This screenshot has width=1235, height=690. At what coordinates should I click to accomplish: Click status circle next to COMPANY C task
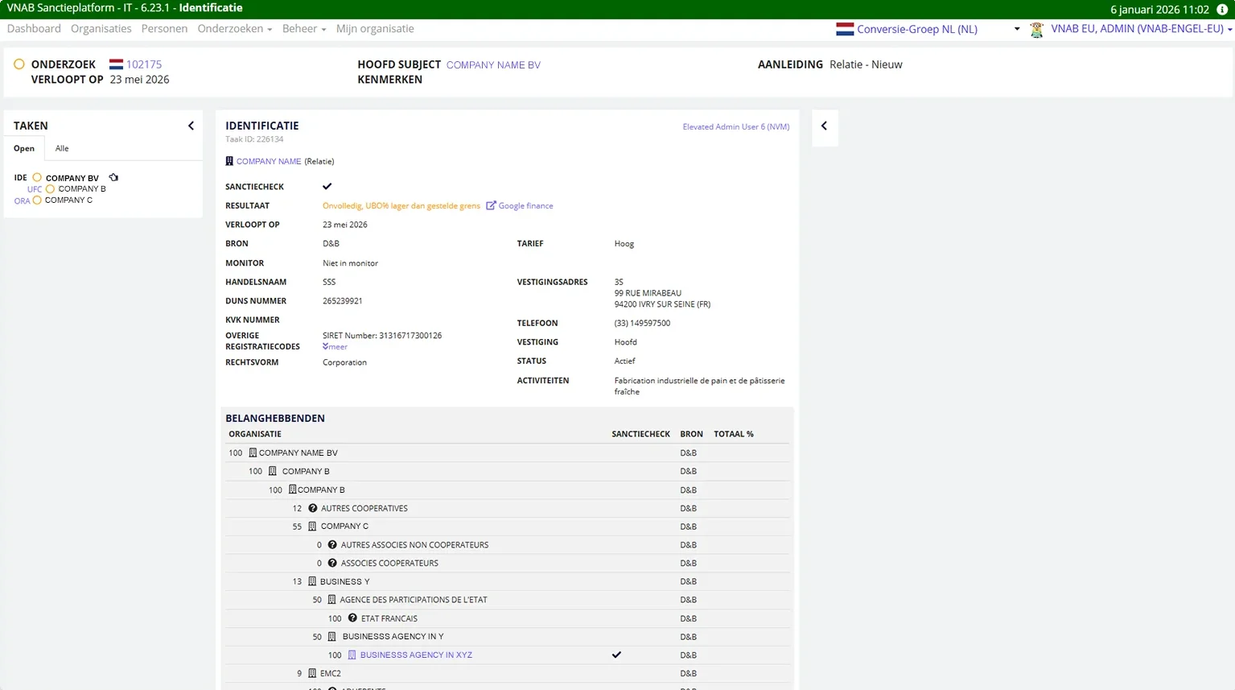coord(37,200)
